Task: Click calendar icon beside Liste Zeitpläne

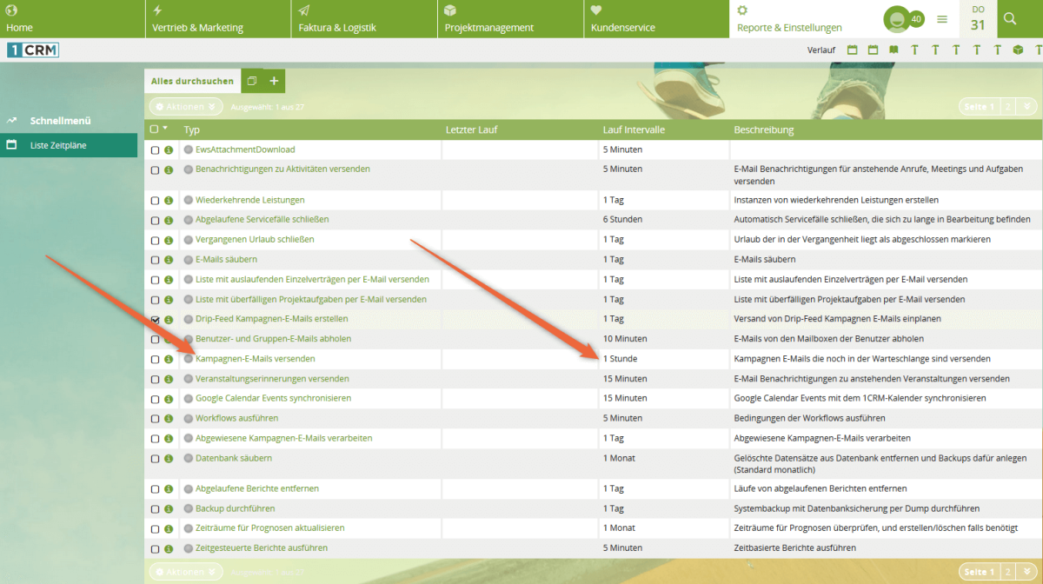Action: point(11,145)
